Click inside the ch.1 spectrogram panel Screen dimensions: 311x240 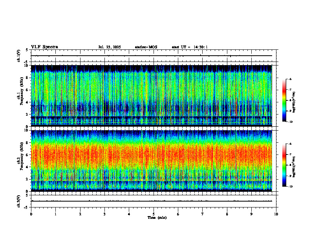(152, 96)
